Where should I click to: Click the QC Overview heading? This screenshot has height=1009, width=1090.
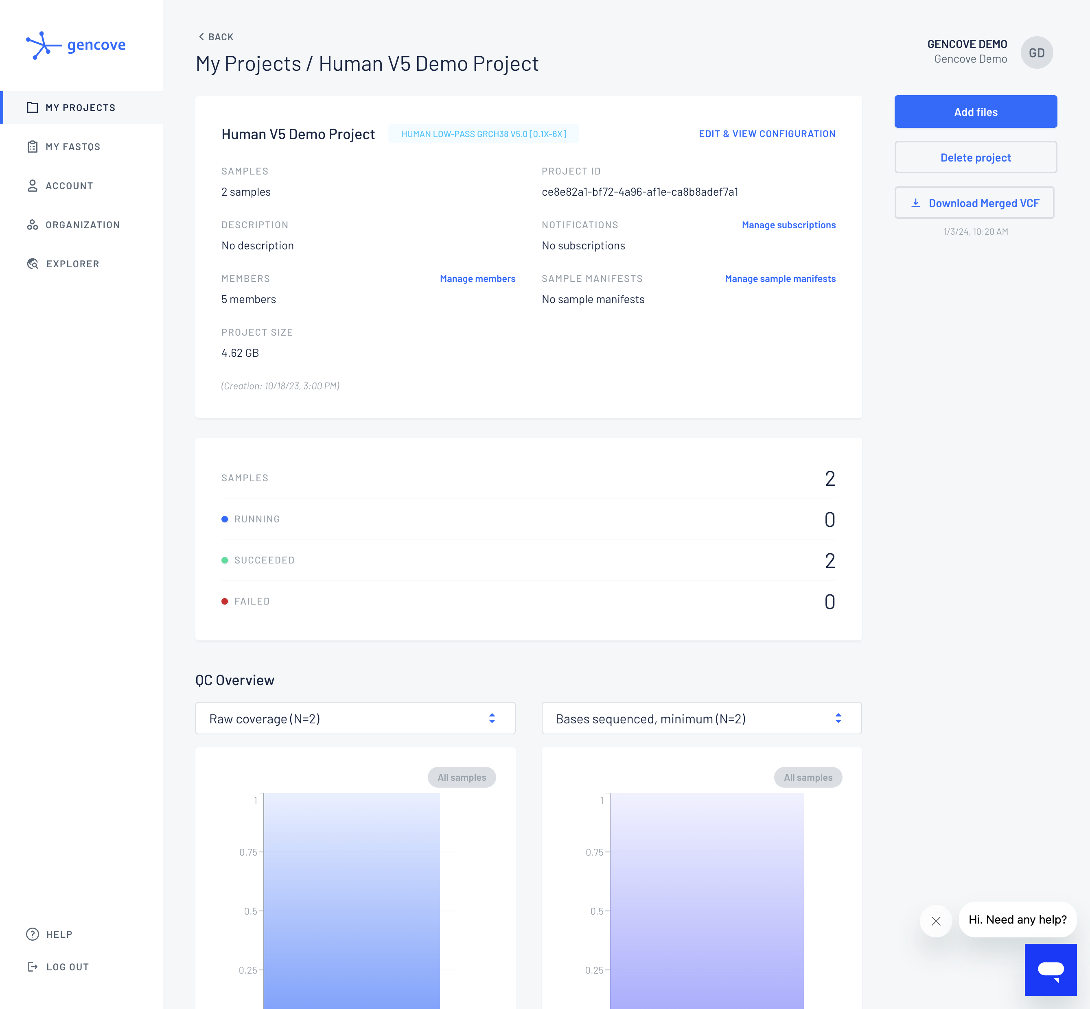235,680
